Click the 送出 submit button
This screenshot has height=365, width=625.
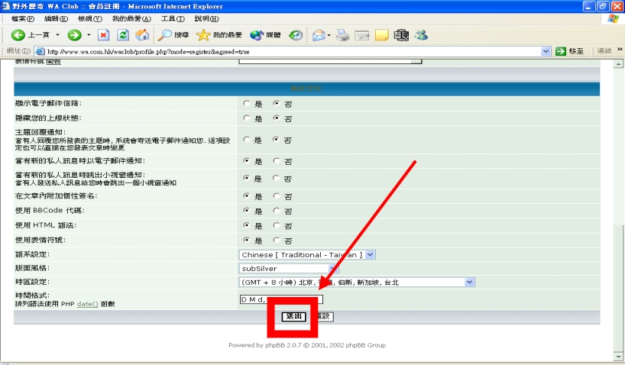tap(293, 316)
